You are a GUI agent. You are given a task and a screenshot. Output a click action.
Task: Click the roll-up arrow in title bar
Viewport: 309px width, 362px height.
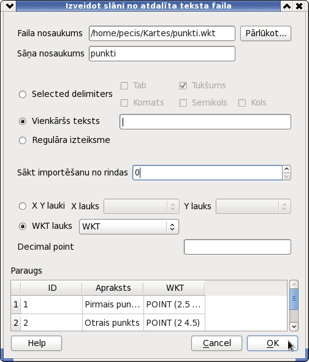(x=287, y=6)
